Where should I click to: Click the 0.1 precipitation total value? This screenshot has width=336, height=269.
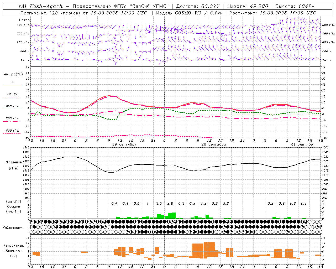pos(304,204)
